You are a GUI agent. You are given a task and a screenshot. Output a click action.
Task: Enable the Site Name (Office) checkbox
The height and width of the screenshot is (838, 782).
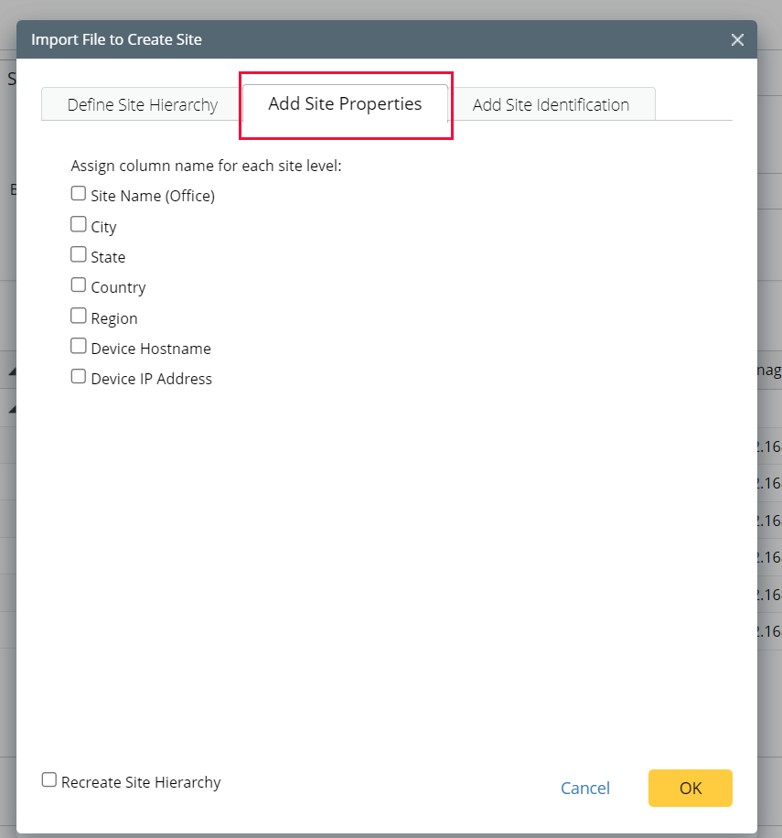click(x=78, y=193)
